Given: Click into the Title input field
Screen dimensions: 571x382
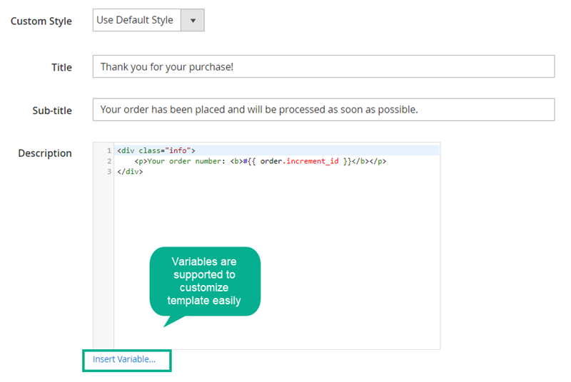Looking at the screenshot, I should click(x=323, y=66).
